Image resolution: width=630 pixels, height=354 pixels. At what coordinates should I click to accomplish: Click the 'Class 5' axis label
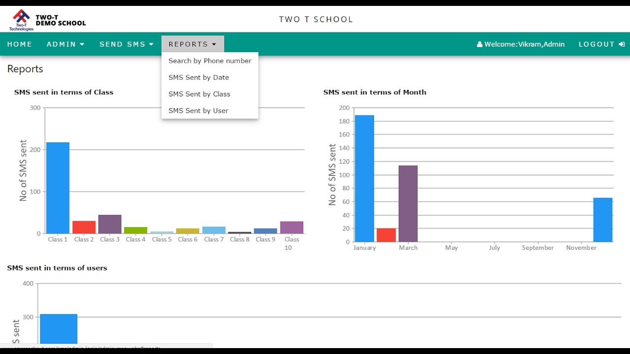(162, 239)
